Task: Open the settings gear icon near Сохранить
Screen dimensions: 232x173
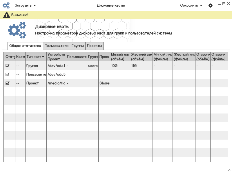Action: tap(211, 6)
